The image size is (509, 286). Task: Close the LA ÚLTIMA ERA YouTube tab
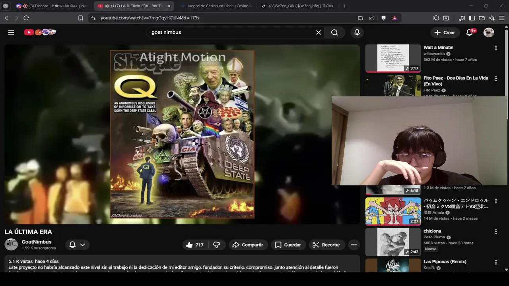coord(169,6)
